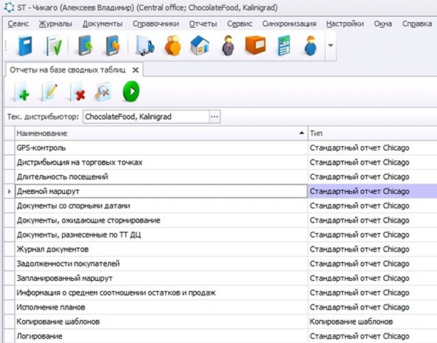Delete report with red cross icon

[x=77, y=91]
